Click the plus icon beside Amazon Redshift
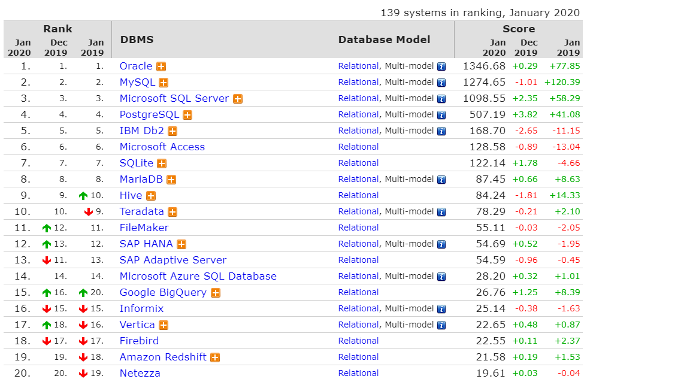 [x=215, y=357]
